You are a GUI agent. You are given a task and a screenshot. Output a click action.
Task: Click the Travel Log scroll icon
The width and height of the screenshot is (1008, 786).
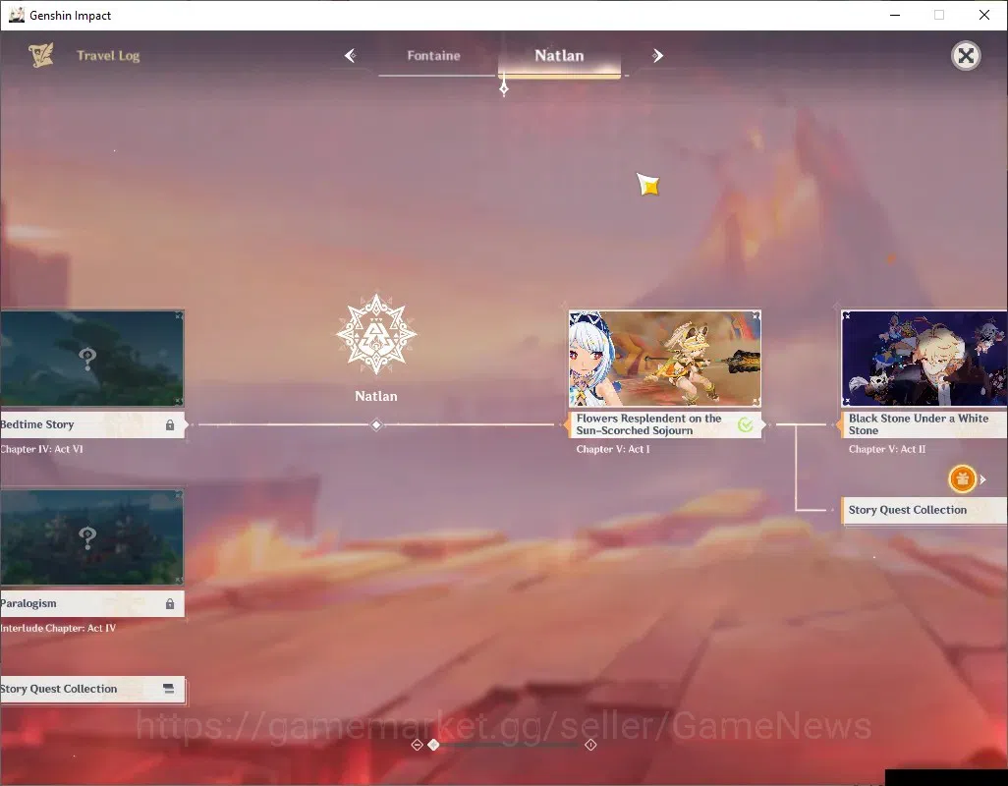click(x=40, y=55)
